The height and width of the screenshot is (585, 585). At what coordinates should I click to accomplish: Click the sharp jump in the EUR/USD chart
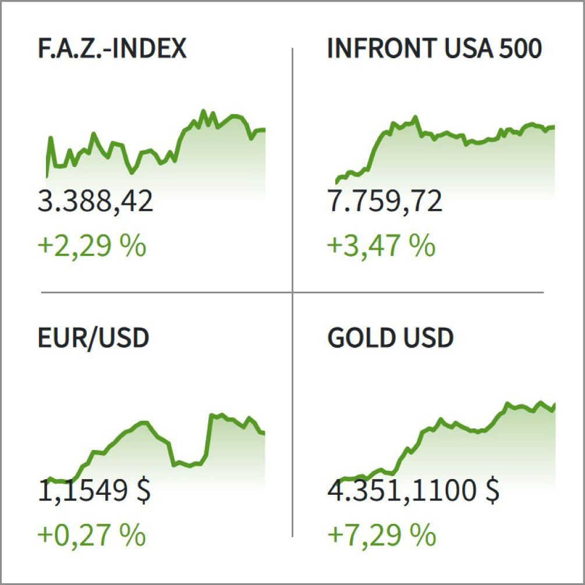[209, 435]
